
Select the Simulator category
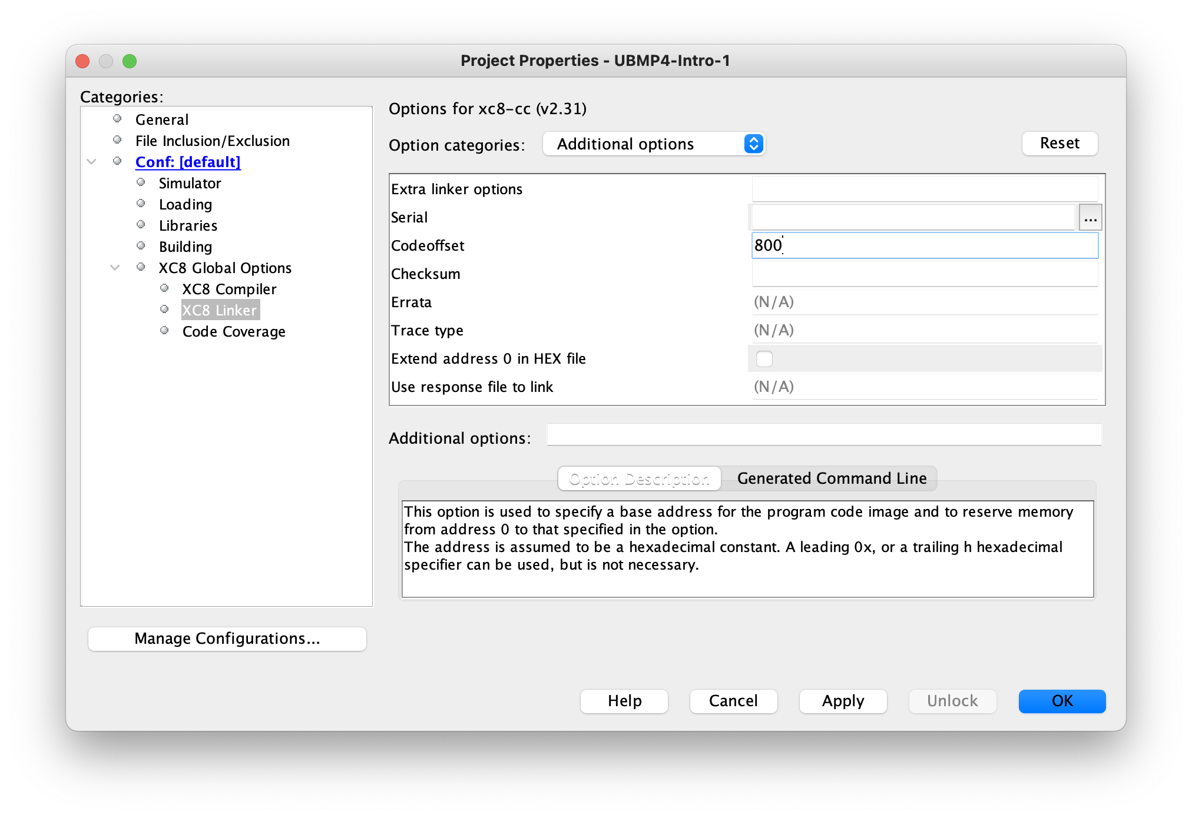[189, 183]
